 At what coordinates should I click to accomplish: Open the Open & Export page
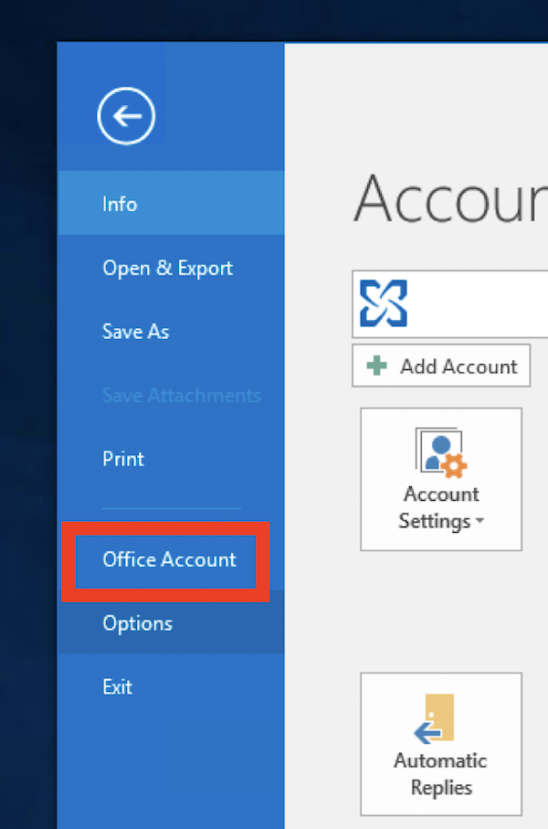[167, 268]
